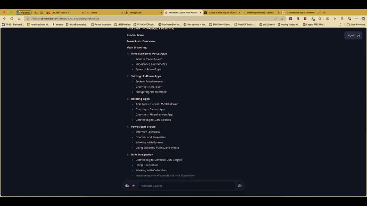
Task: Close the Claude tab
Action: [x=122, y=13]
